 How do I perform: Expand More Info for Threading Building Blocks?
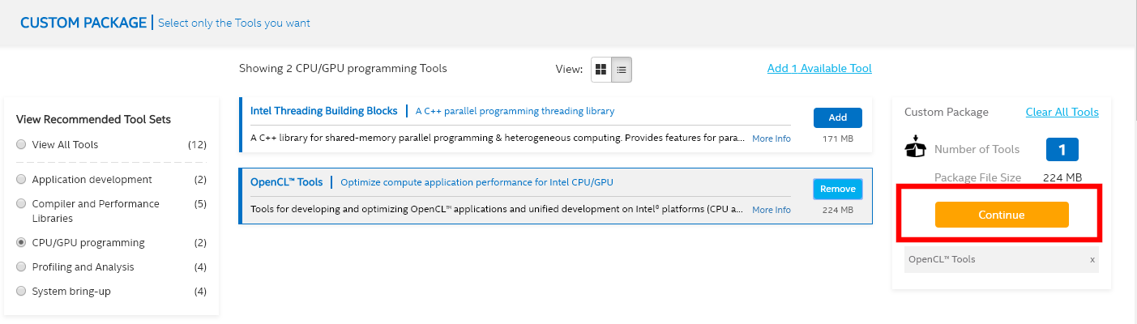pos(771,139)
